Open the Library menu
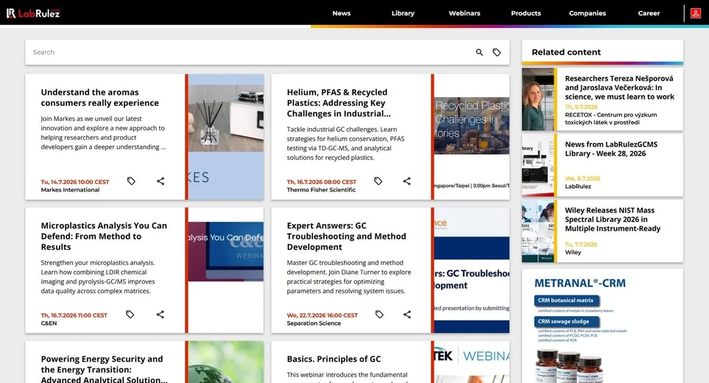 tap(403, 13)
